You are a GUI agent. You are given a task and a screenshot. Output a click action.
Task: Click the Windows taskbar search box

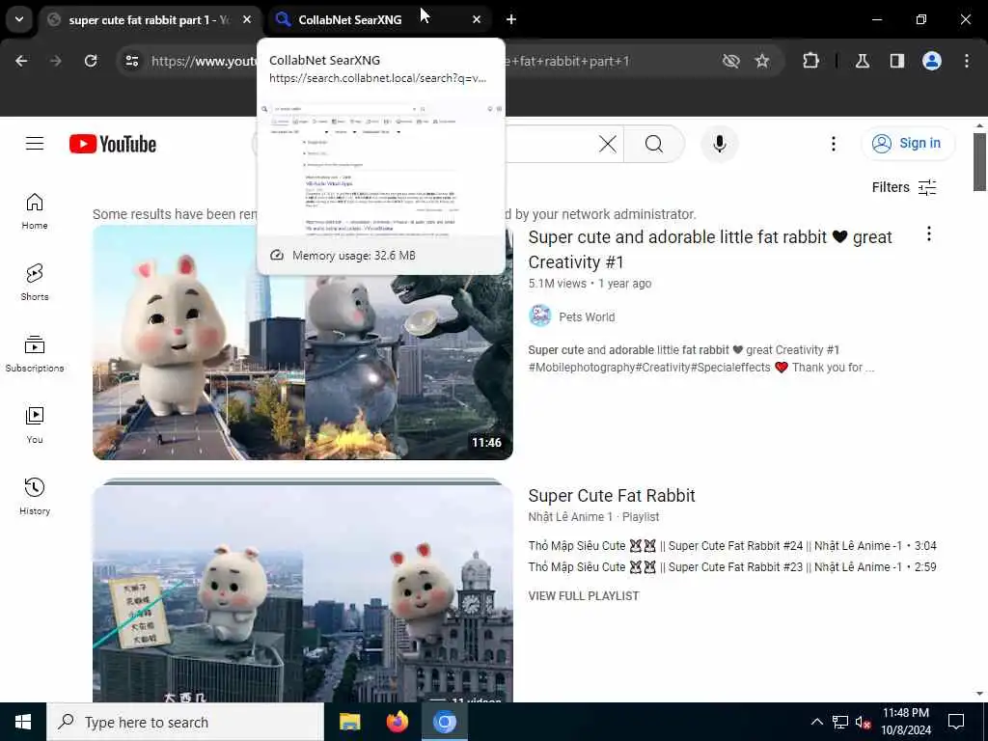pyautogui.click(x=185, y=722)
